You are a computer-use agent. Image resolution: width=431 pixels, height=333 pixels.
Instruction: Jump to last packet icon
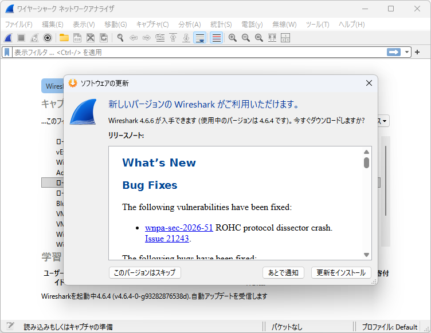pos(186,38)
